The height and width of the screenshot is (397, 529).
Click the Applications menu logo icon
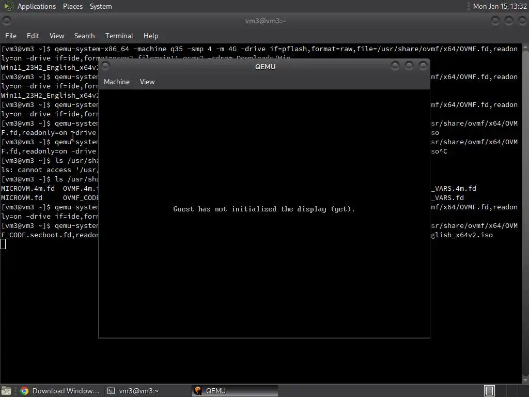[8, 6]
